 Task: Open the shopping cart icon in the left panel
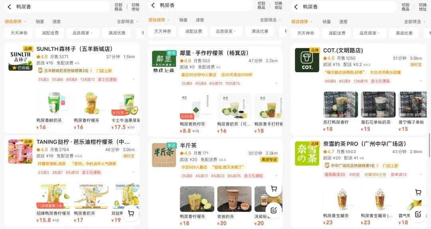[131, 213]
